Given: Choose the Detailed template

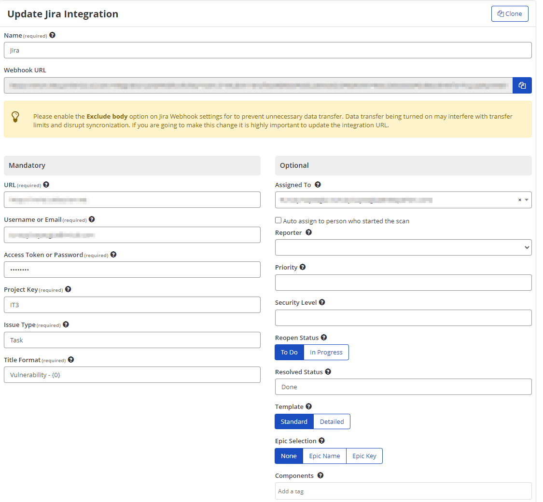Looking at the screenshot, I should (332, 421).
